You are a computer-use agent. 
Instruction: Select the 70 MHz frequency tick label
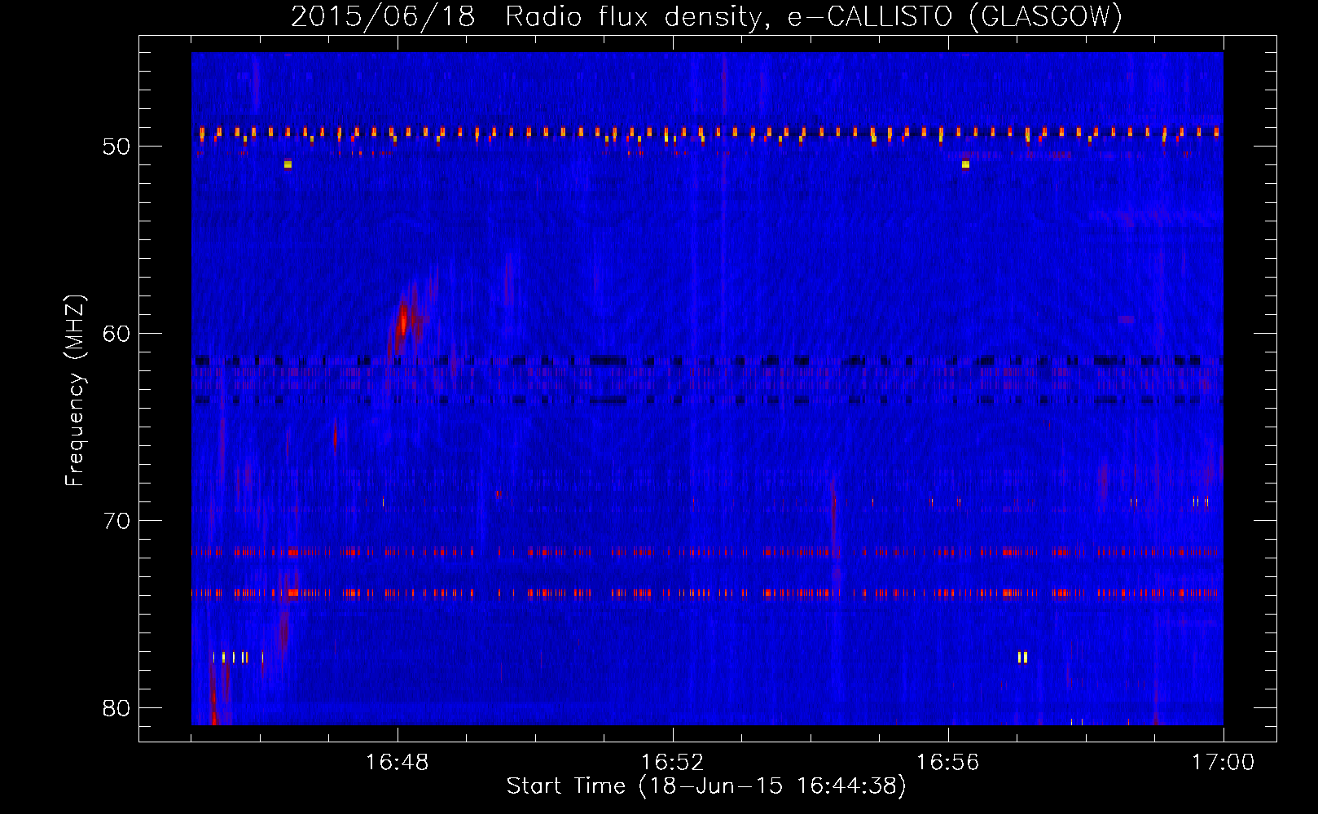click(116, 521)
